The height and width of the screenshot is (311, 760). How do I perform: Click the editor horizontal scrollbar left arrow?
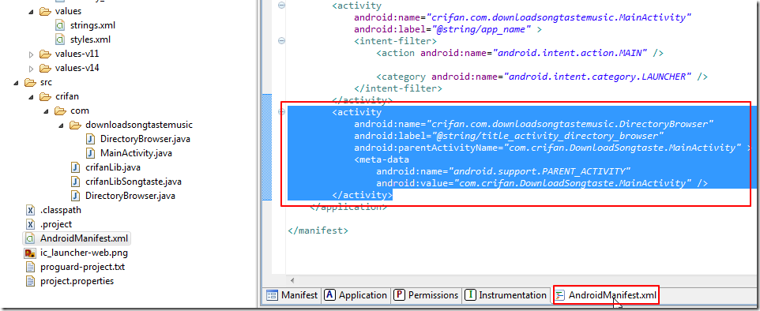pos(292,280)
